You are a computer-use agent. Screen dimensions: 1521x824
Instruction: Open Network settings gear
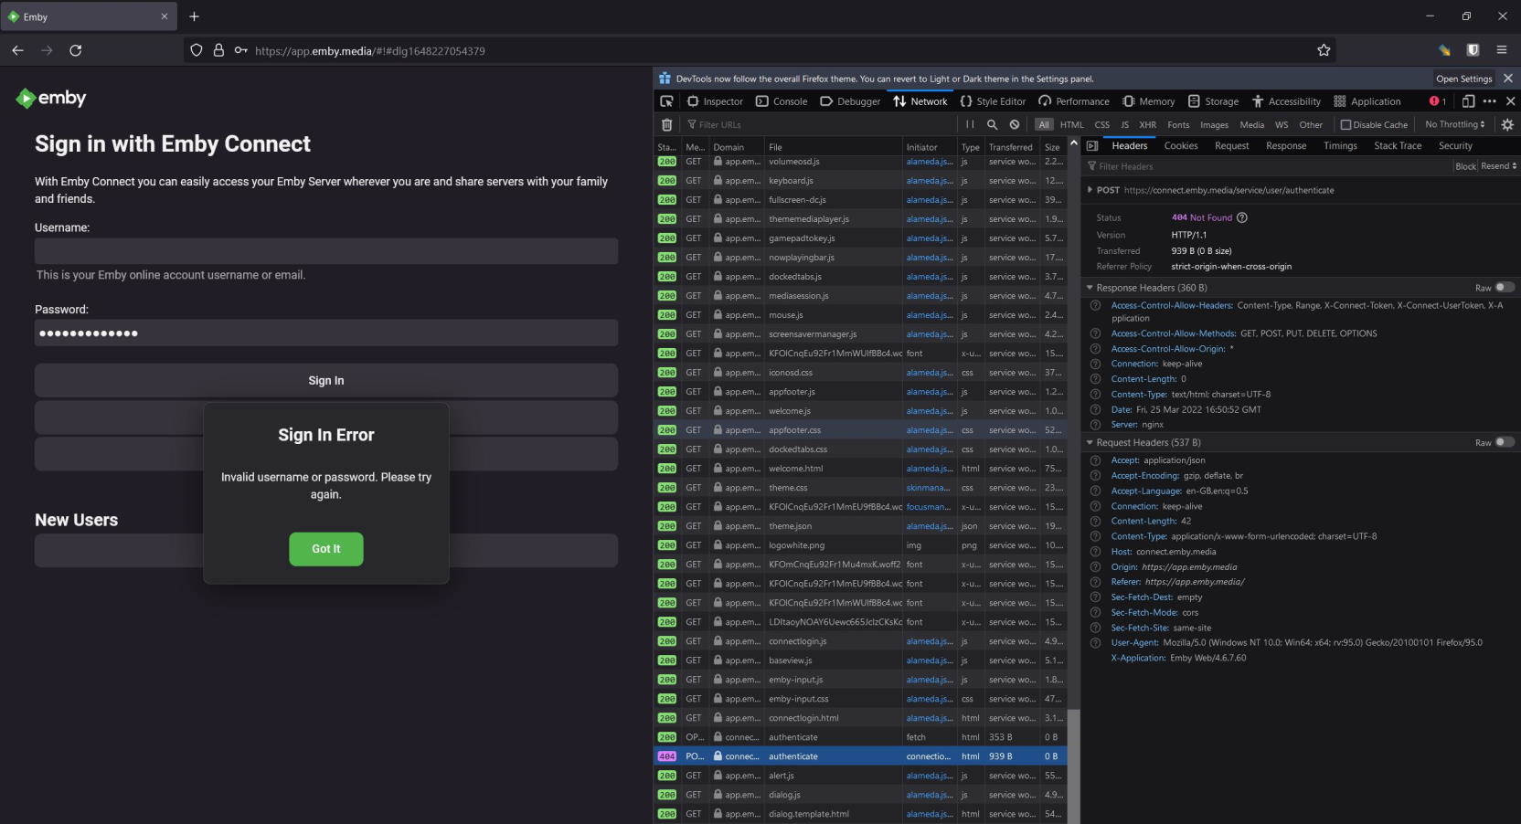pyautogui.click(x=1507, y=124)
